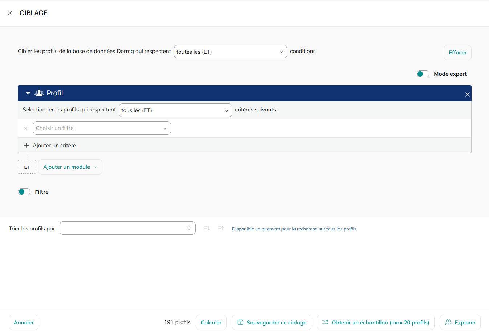Toggle the Filtre switch

pyautogui.click(x=24, y=192)
